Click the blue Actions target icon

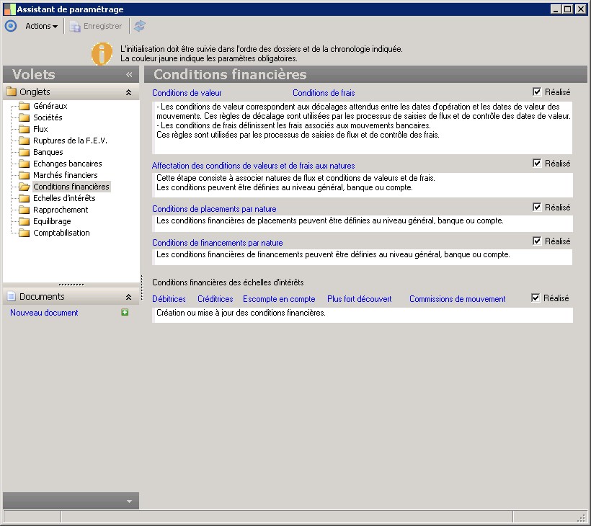pyautogui.click(x=10, y=26)
